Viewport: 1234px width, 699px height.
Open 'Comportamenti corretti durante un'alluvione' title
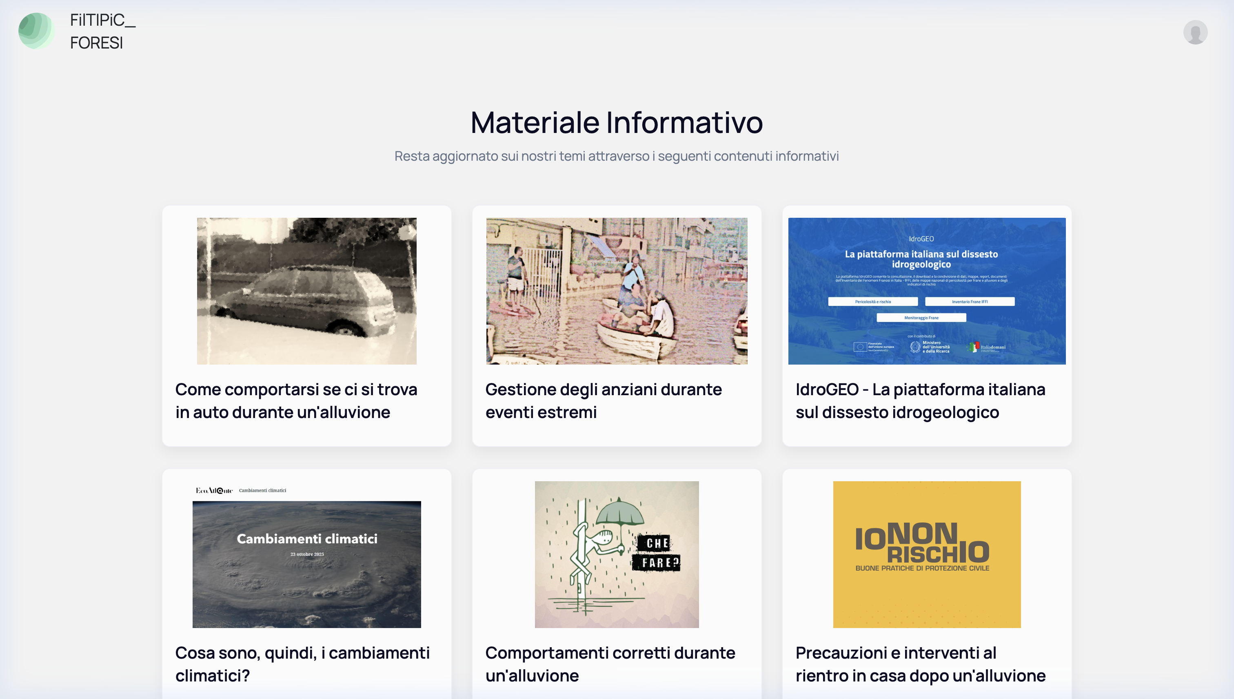(610, 664)
